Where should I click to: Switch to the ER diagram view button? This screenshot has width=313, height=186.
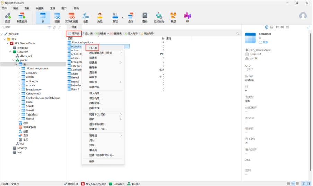[297, 183]
